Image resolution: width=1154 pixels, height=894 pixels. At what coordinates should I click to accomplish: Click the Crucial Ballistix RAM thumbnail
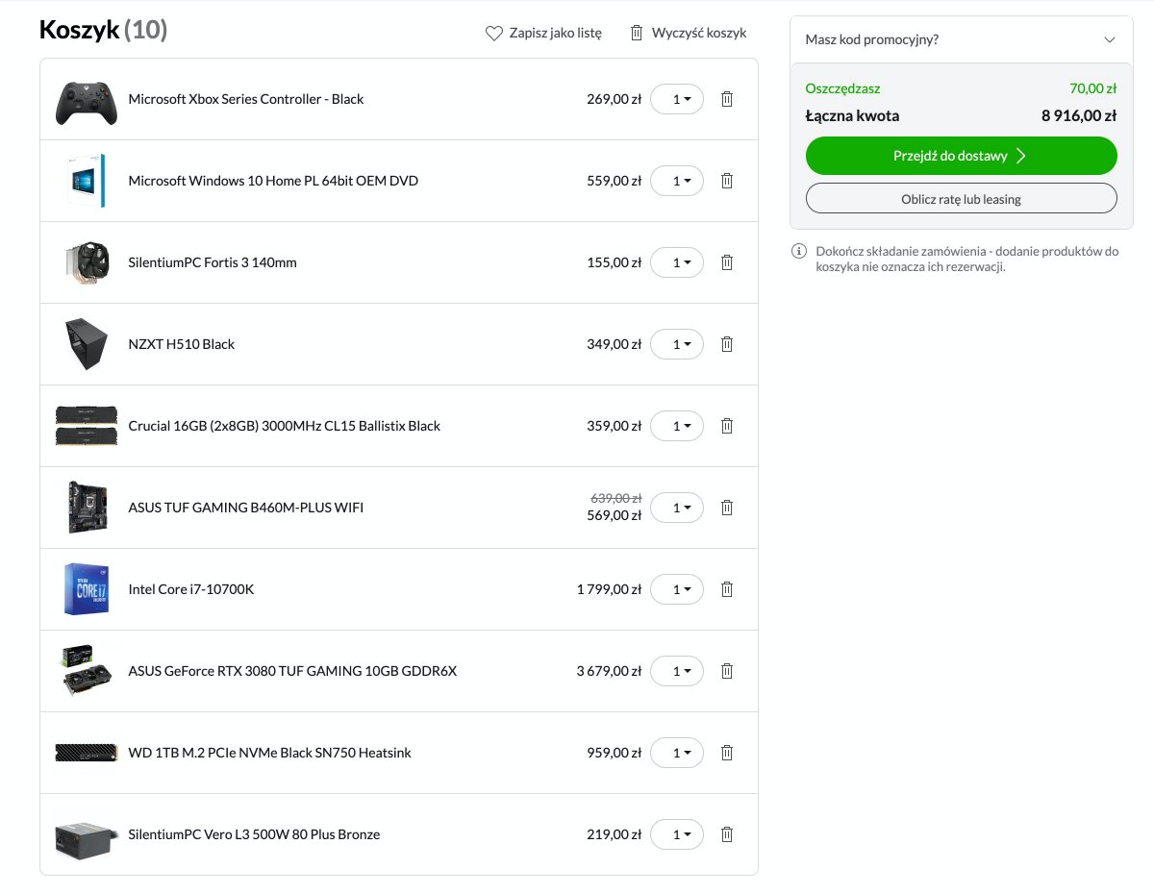pos(87,426)
